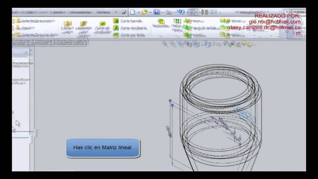Image resolution: width=318 pixels, height=179 pixels.
Task: Select Saliente/Base barrido tool
Action: pos(34,21)
